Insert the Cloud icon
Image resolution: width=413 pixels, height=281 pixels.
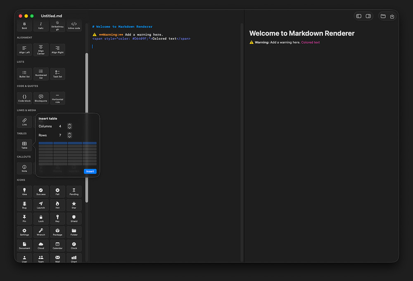coord(41,245)
